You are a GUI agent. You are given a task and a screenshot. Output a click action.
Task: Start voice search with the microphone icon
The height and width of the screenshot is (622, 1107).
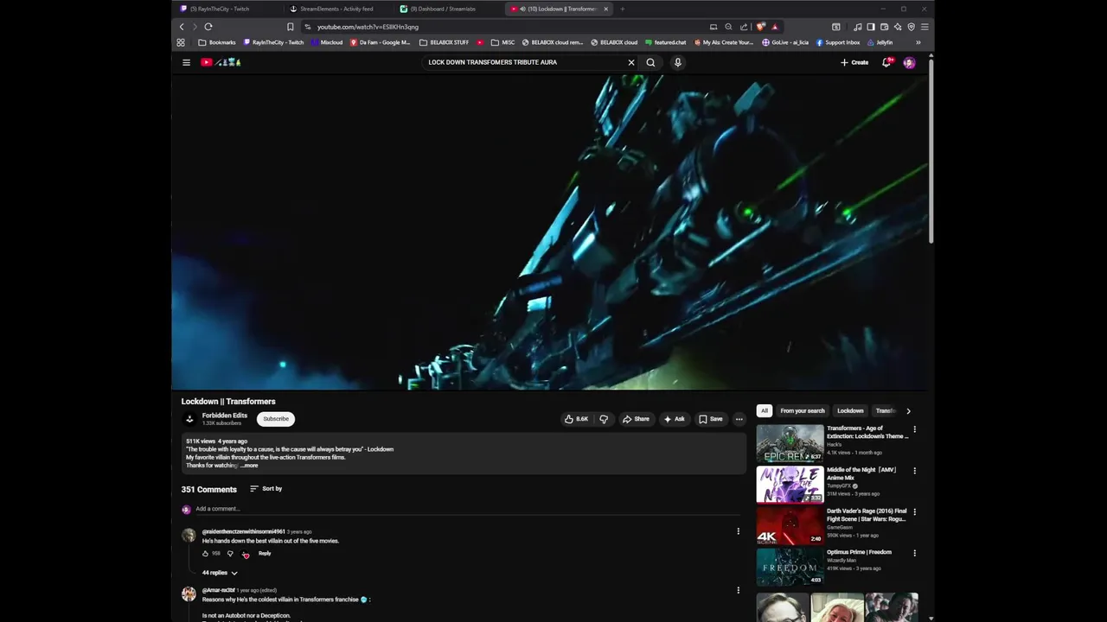pos(678,62)
